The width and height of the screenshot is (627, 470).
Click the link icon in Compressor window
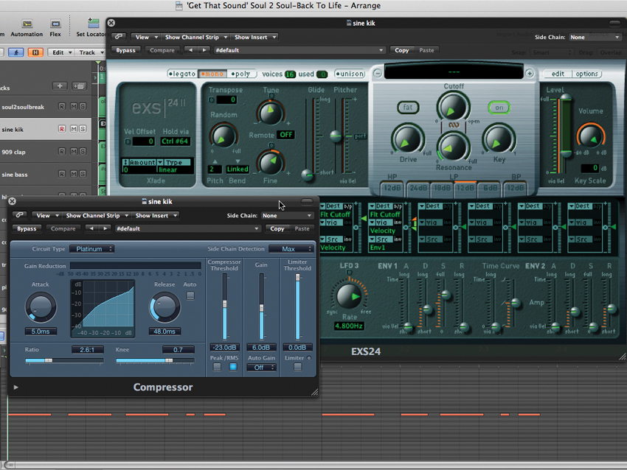19,215
